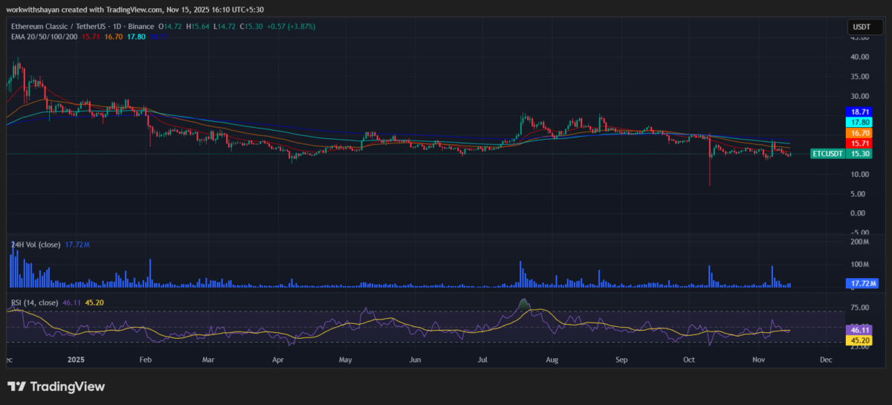Screen dimensions: 892x405
Task: Click the Jun label on time axis
Action: (416, 359)
